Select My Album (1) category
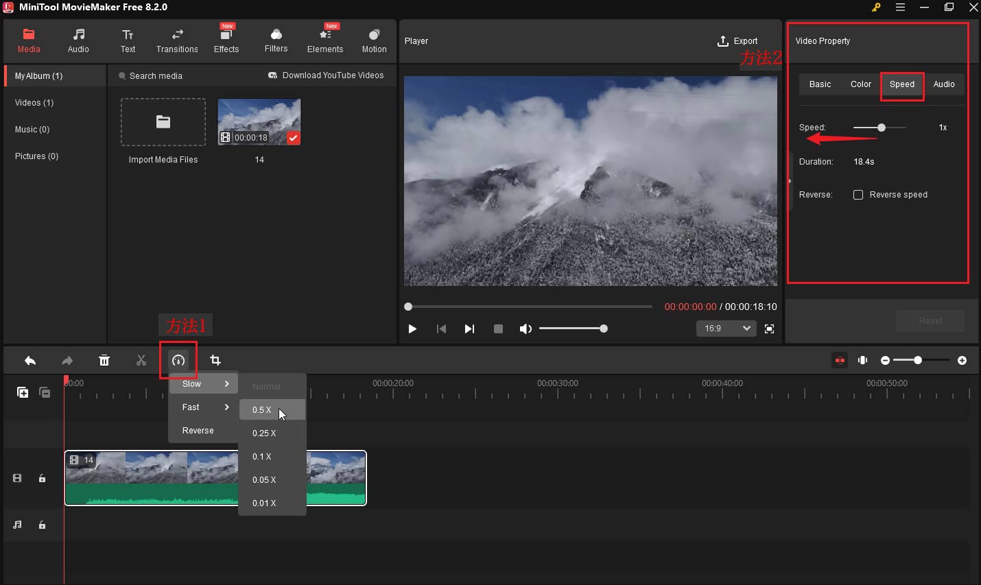The image size is (981, 585). (x=55, y=76)
